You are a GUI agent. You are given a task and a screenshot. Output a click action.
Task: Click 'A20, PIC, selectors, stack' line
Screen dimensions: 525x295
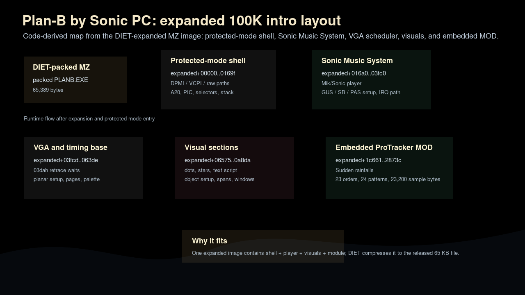point(202,93)
